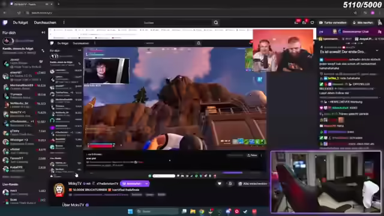Open MckyTV +1 channel in sidebar

(x=24, y=114)
